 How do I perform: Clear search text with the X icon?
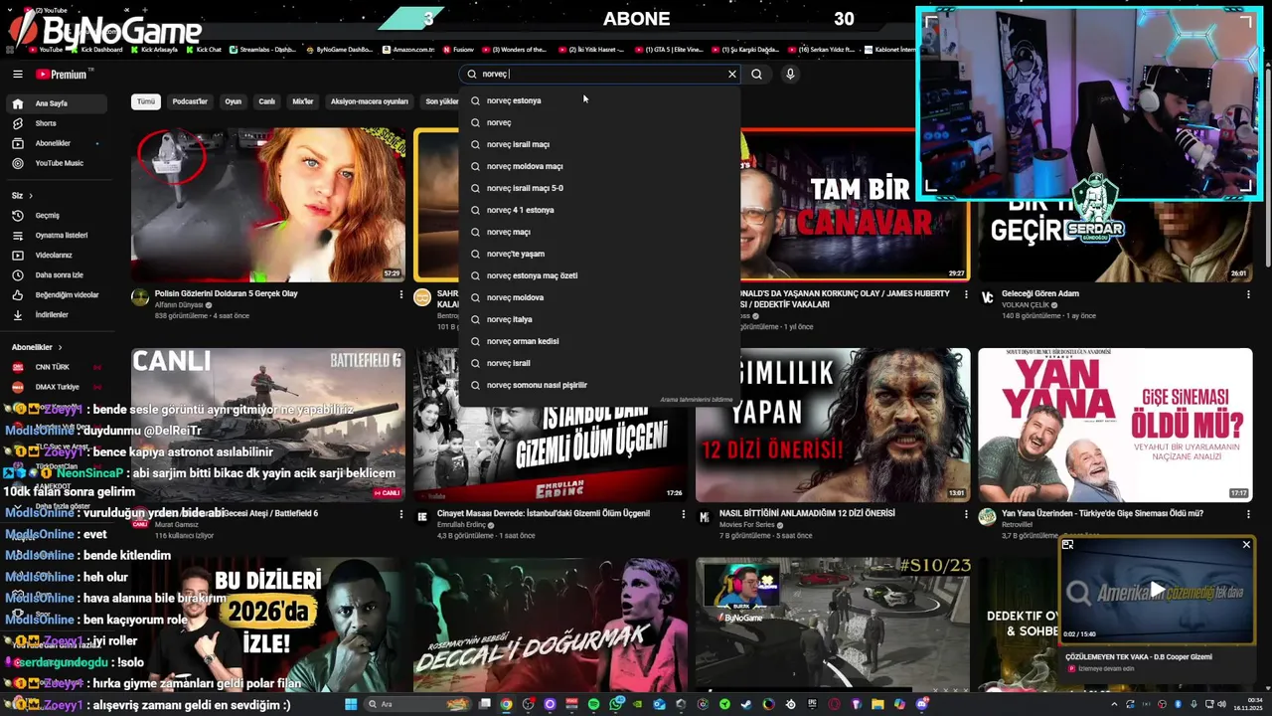pyautogui.click(x=732, y=74)
